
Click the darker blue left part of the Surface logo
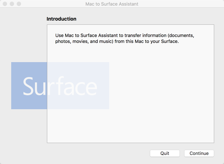point(29,86)
